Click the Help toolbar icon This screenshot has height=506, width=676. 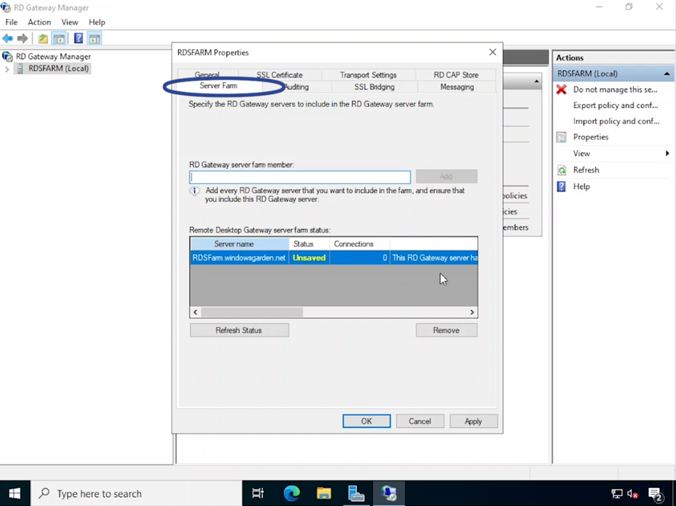(78, 38)
